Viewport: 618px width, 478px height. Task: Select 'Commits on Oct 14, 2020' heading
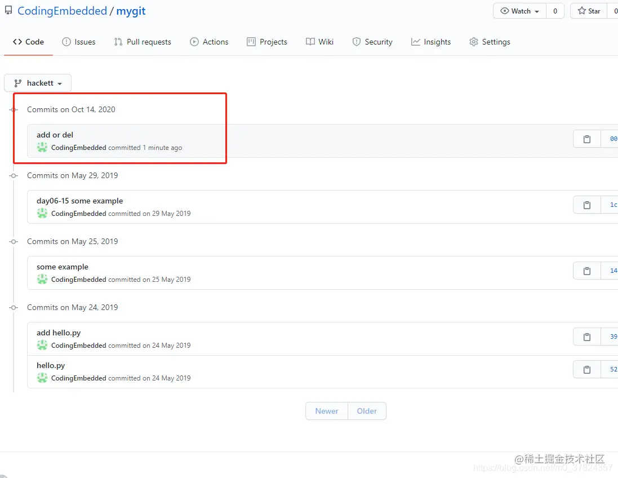click(71, 110)
